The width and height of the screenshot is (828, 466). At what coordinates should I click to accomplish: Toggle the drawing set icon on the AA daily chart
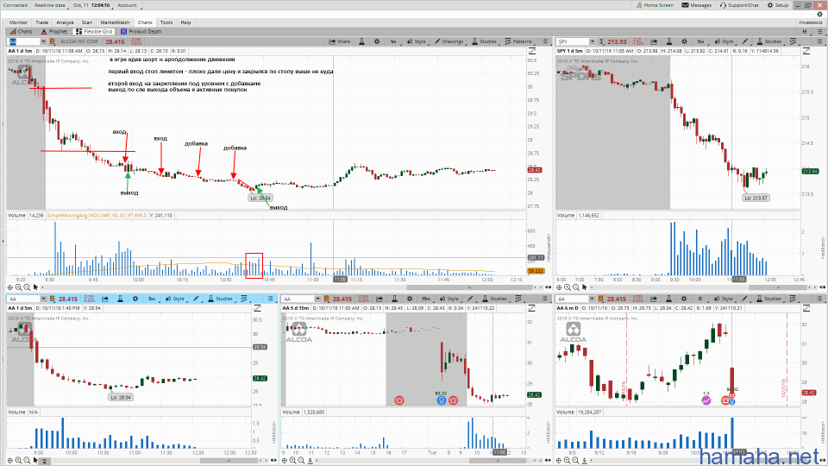pyautogui.click(x=806, y=308)
